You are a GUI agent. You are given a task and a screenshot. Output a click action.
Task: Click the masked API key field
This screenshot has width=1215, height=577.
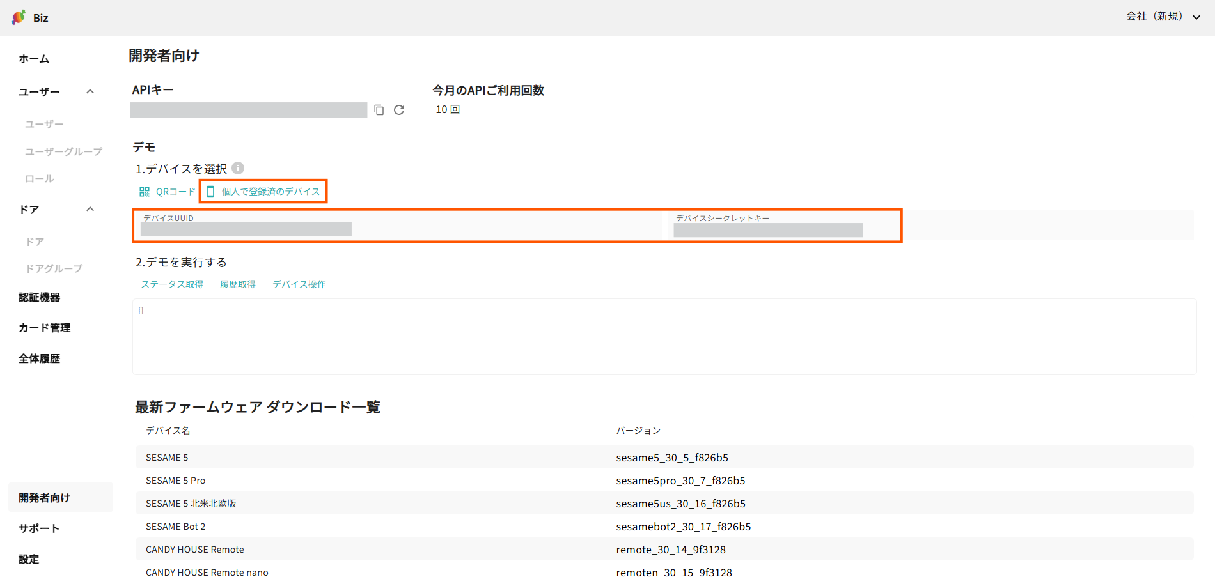248,110
